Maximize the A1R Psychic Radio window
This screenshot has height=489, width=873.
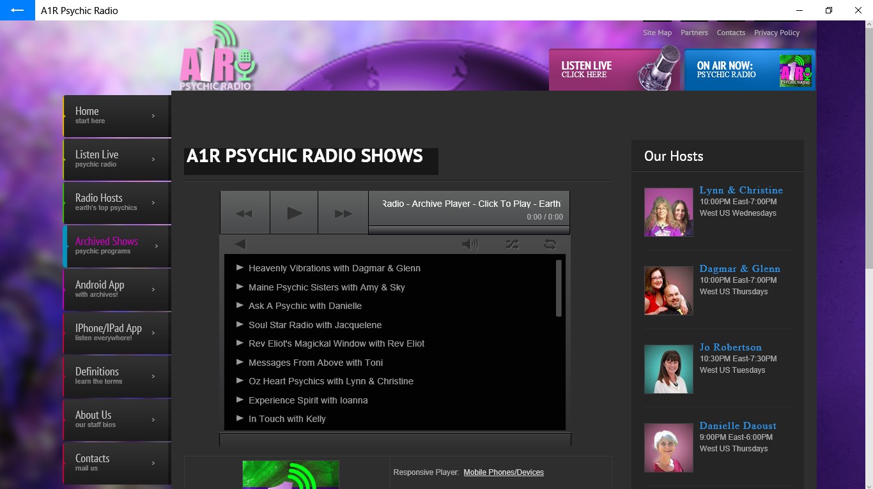tap(829, 10)
